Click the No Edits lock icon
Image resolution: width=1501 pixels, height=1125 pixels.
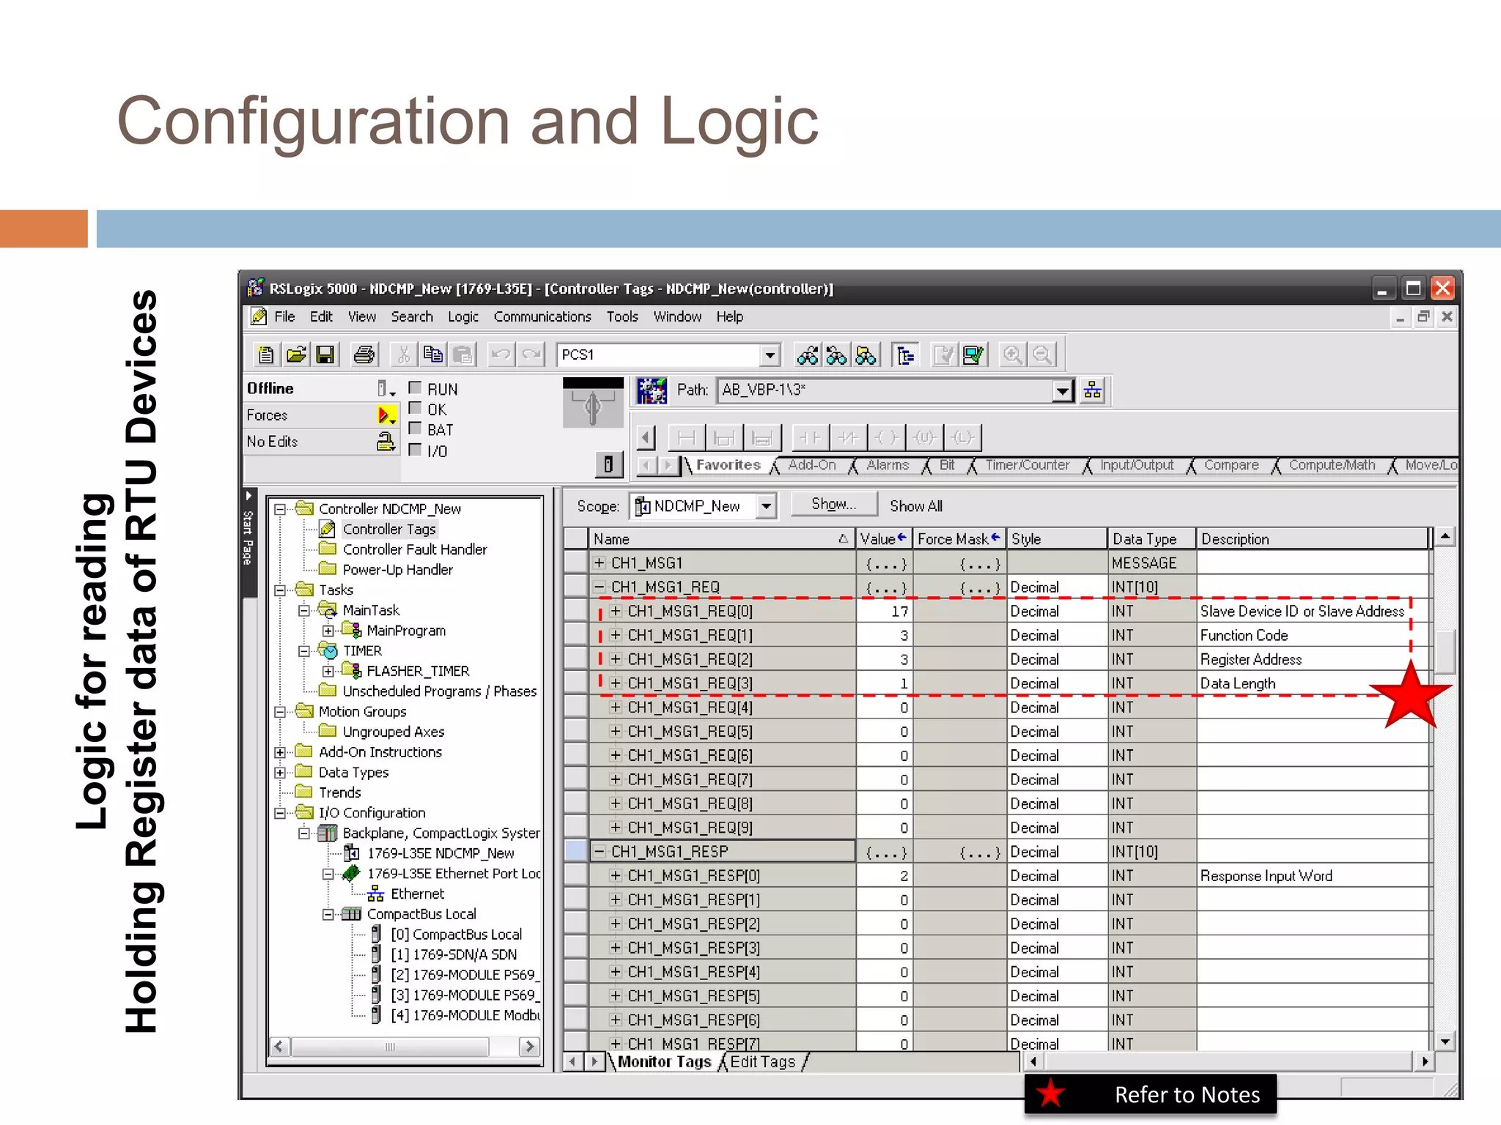tap(386, 442)
